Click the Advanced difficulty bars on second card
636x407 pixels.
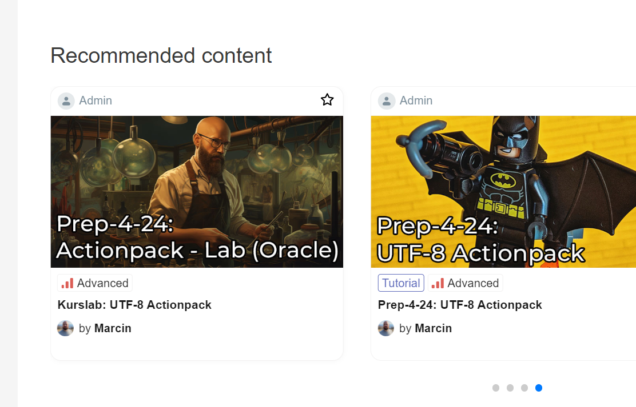coord(438,283)
